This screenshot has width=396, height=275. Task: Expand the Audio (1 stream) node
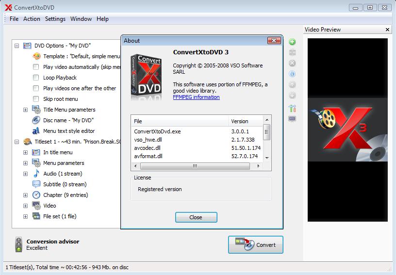pyautogui.click(x=26, y=174)
